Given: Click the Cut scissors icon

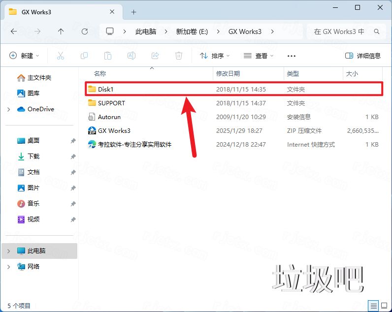Looking at the screenshot, I should (x=61, y=56).
